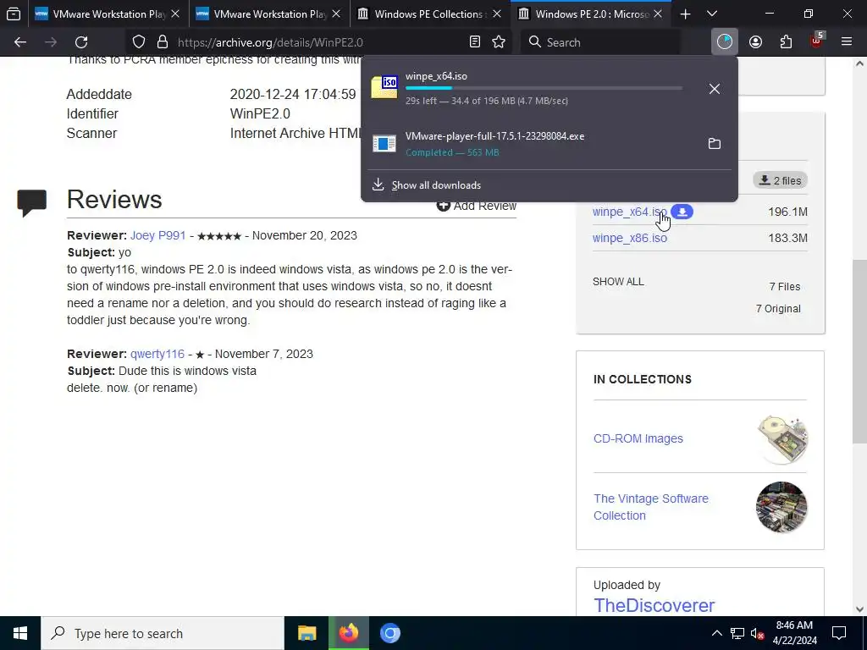Screen dimensions: 867x650
Task: Click the browser Search box
Action: point(600,42)
